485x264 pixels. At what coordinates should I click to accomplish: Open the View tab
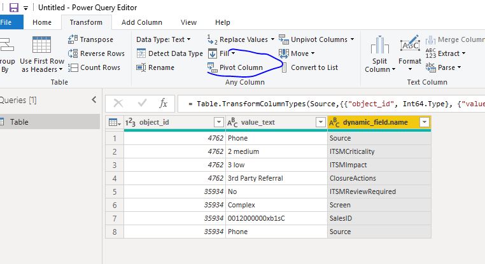pyautogui.click(x=188, y=22)
